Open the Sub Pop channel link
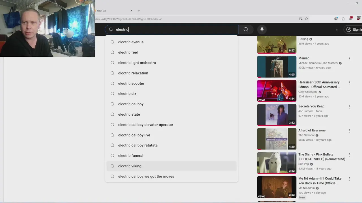This screenshot has width=362, height=203. click(304, 164)
